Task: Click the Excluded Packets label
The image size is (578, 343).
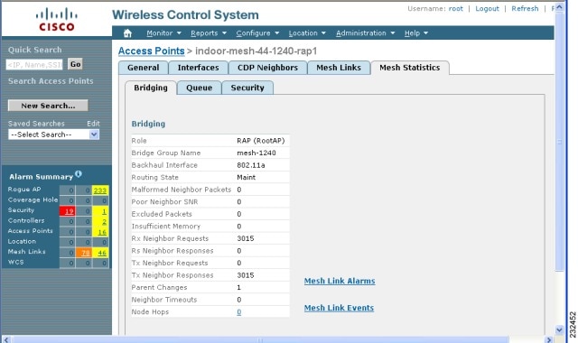Action: click(x=162, y=214)
